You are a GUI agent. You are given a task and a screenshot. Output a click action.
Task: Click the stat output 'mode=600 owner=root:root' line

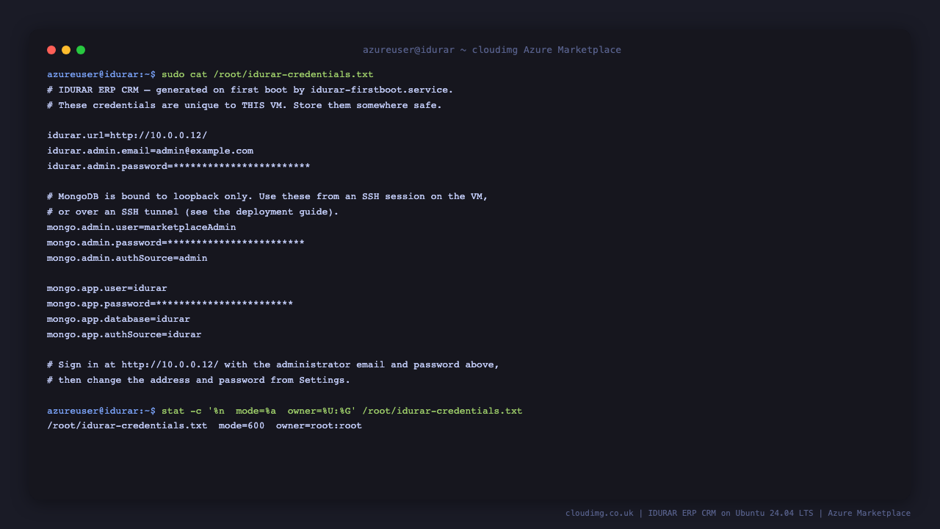pos(205,425)
